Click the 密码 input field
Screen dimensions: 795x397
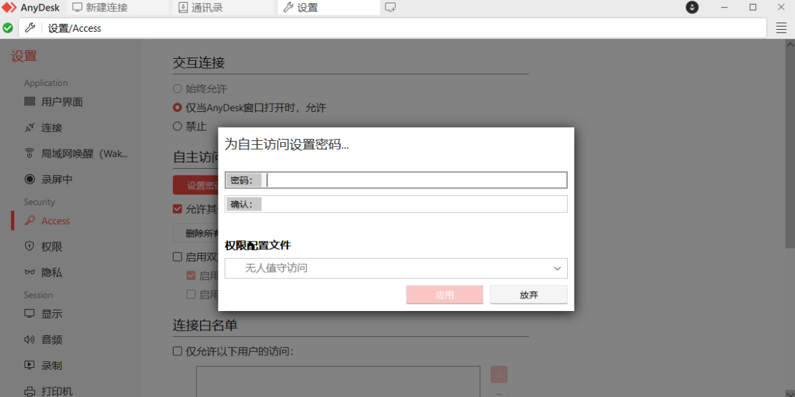pyautogui.click(x=415, y=180)
